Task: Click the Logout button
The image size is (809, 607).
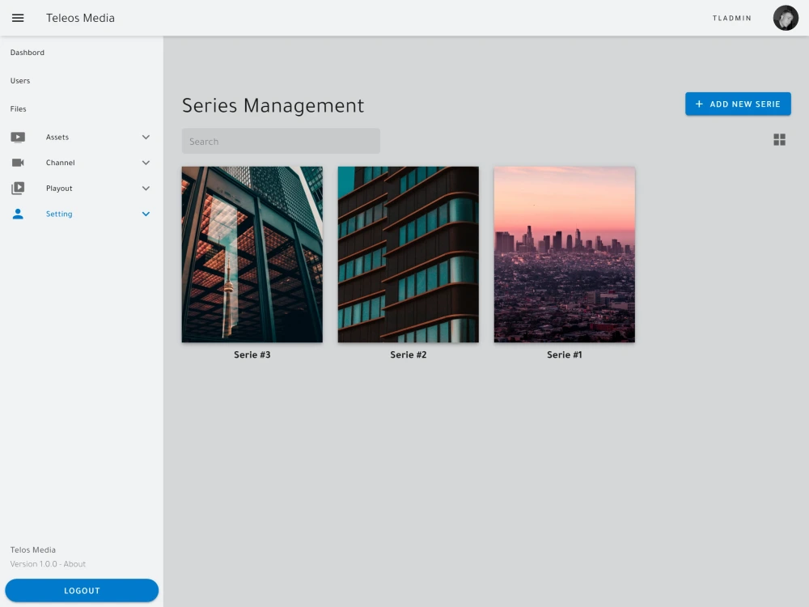Action: (x=82, y=591)
